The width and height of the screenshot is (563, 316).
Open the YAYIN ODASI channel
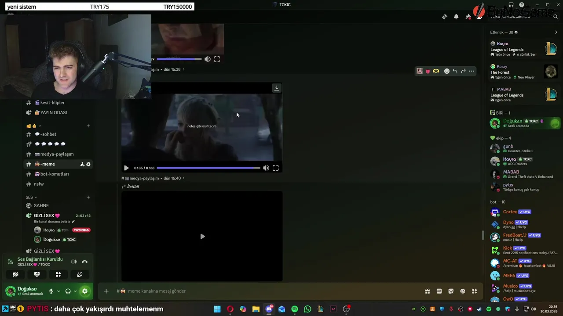click(58, 112)
